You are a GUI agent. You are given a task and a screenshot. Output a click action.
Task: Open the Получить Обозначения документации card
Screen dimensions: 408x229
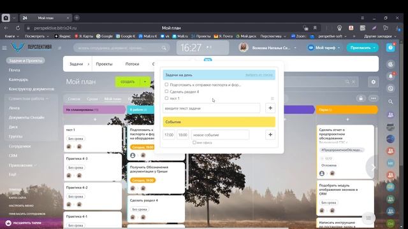pos(156,178)
